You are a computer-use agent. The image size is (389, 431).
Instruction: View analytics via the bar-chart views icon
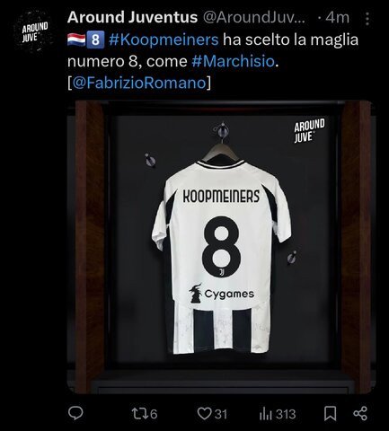(x=266, y=414)
